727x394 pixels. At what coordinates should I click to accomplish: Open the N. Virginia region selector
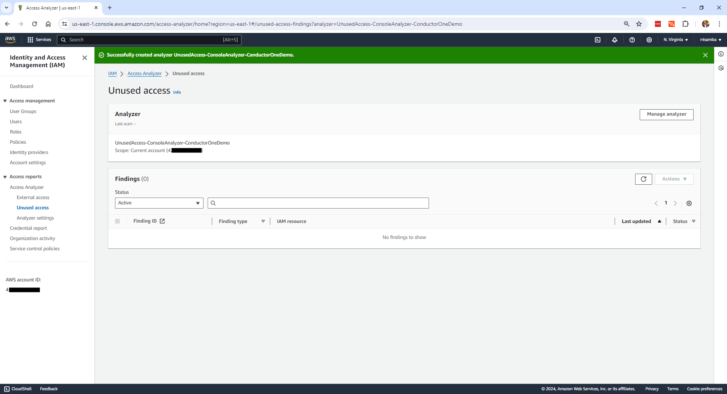[676, 39]
